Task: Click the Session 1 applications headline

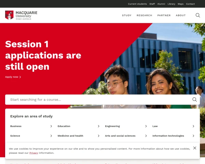Action: [x=43, y=55]
